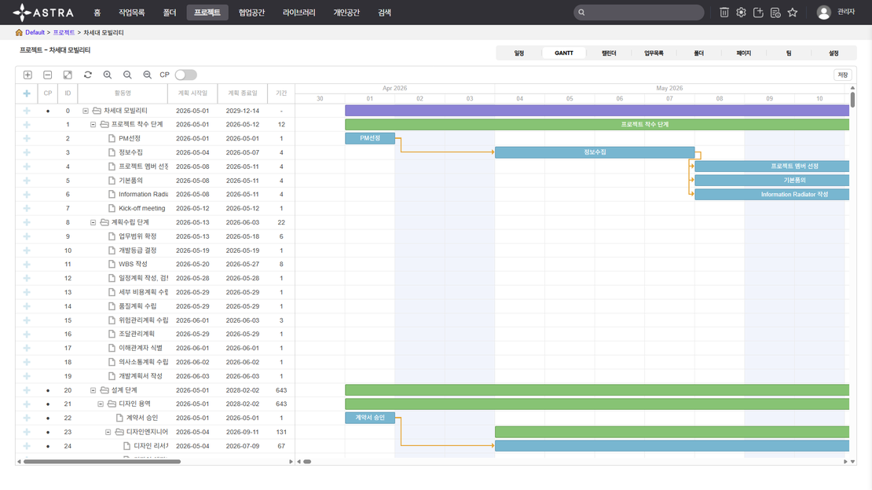Collapse the 디자인엔지니어 group row 23
Image resolution: width=872 pixels, height=490 pixels.
(x=108, y=432)
